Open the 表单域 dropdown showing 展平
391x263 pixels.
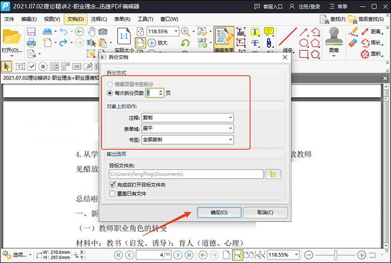[188, 128]
